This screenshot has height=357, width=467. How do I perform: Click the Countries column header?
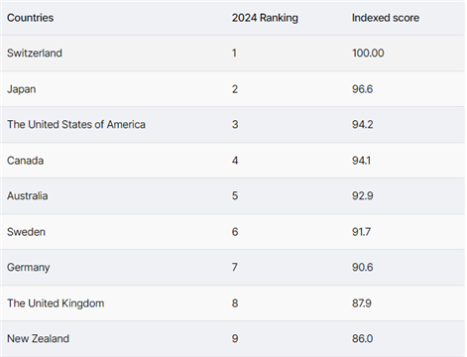(30, 18)
